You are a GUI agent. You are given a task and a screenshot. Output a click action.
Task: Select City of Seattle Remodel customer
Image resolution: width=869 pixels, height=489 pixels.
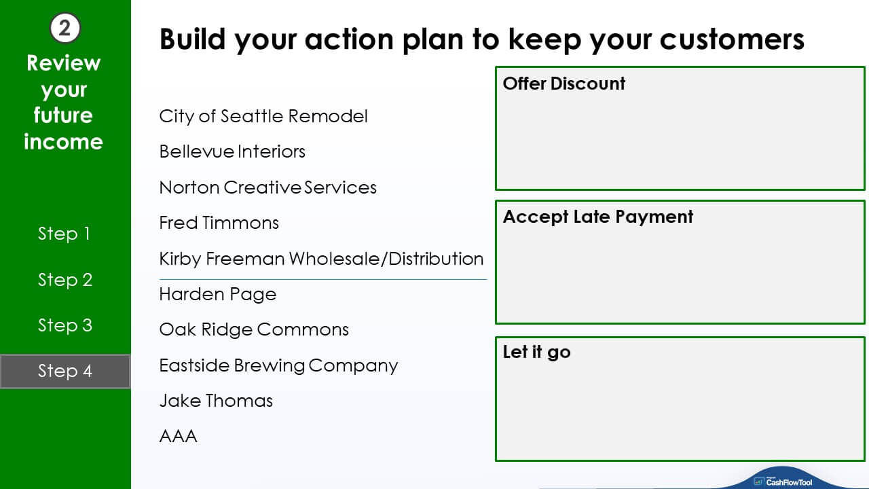point(263,116)
